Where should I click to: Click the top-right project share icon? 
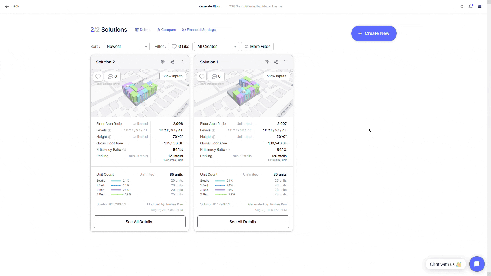(461, 6)
